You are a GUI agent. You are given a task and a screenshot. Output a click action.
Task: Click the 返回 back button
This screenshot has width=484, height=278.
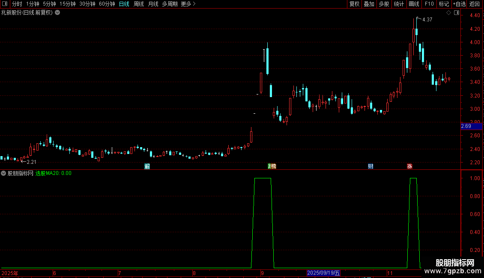pos(475,4)
